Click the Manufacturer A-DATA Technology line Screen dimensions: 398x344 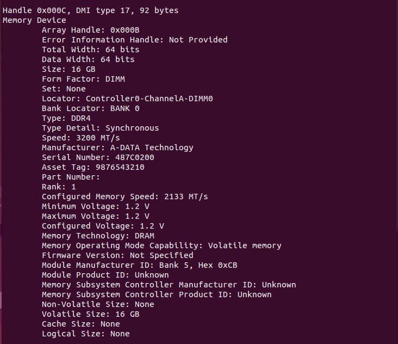117,148
